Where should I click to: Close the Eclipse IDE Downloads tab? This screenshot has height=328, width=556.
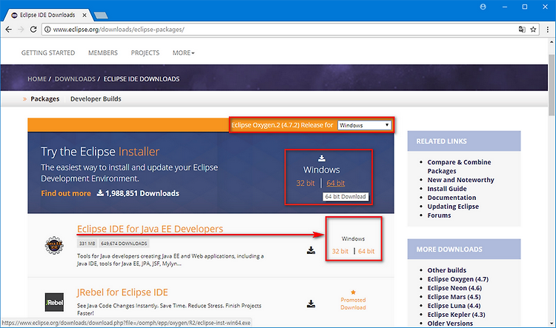pyautogui.click(x=85, y=15)
